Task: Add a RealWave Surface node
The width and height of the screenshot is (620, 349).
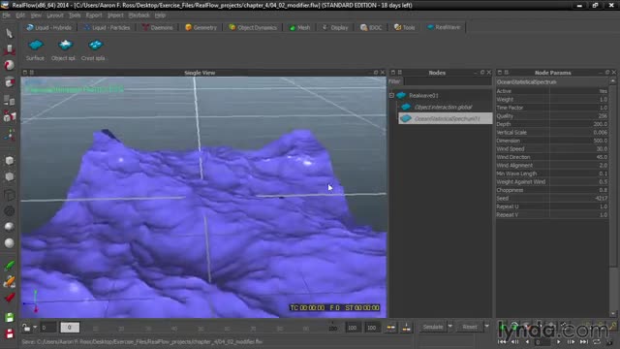Action: coord(35,49)
